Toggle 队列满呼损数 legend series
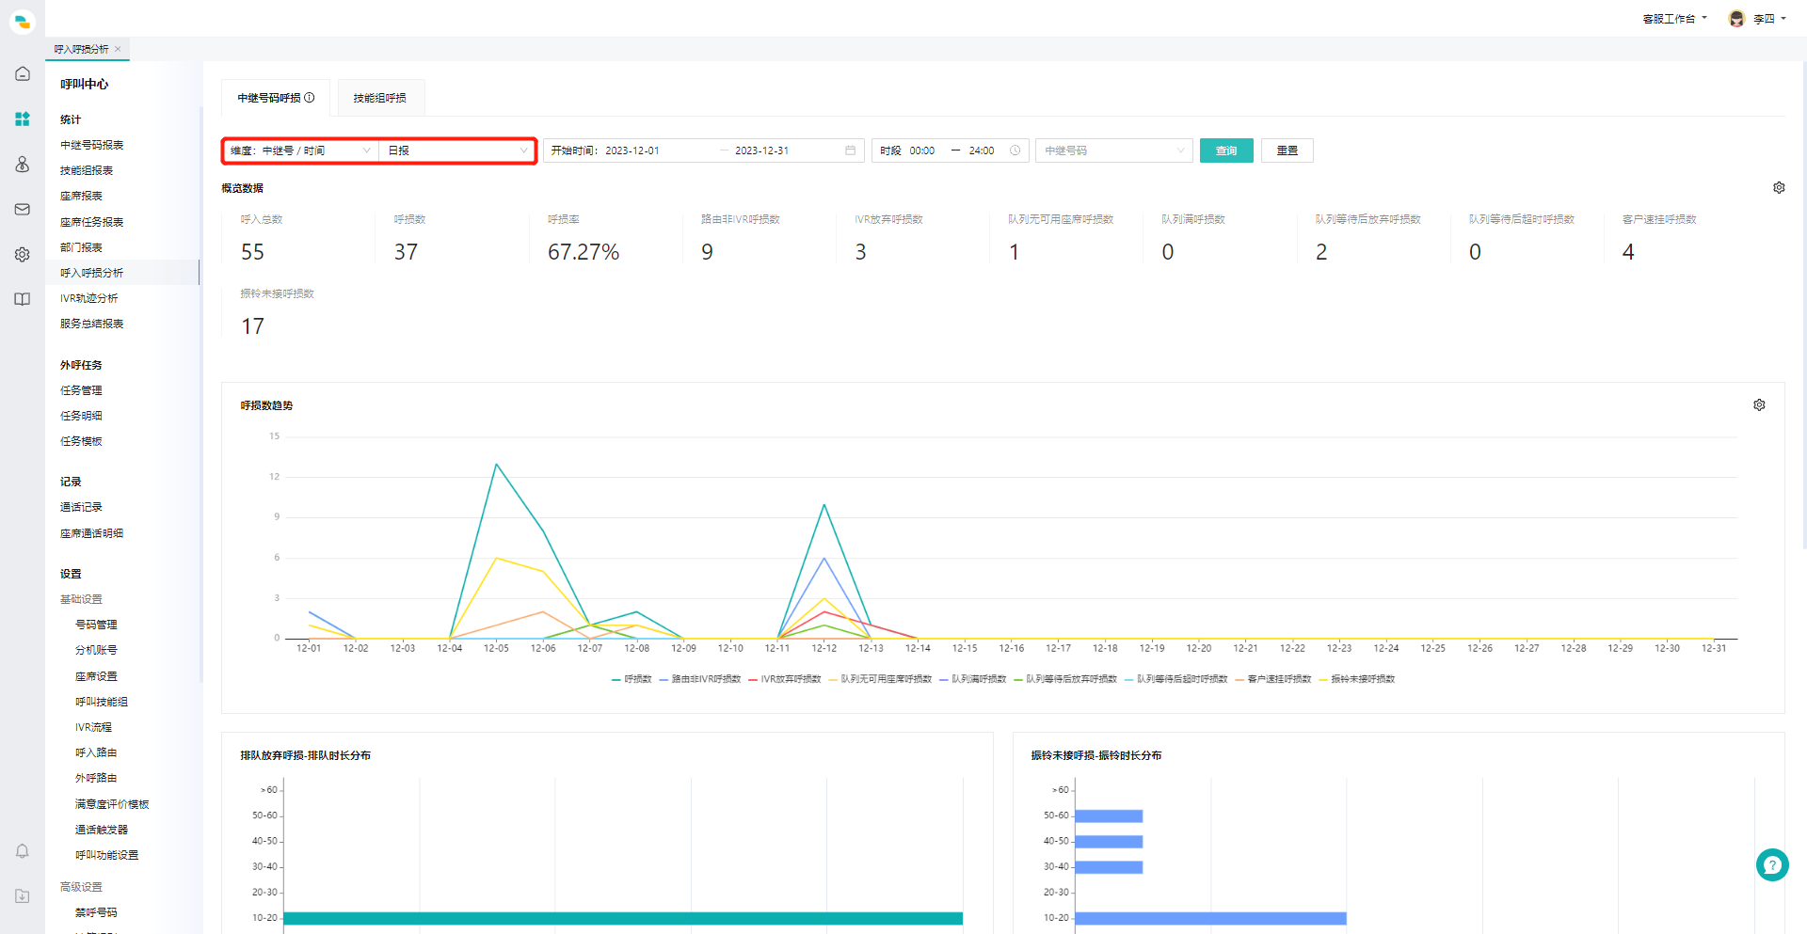Screen dimensions: 1807x934 (x=973, y=679)
